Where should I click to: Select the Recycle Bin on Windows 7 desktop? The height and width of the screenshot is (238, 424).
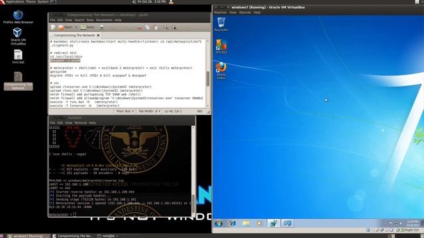[221, 24]
